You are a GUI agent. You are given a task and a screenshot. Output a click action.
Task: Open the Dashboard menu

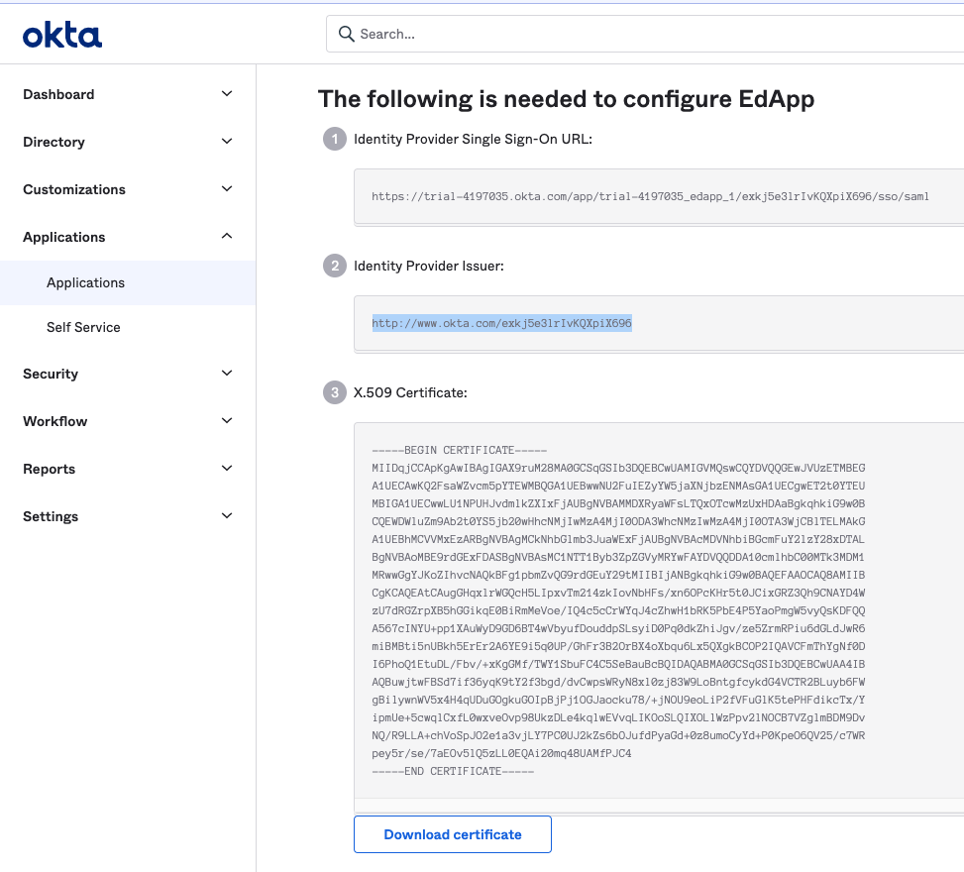58,94
